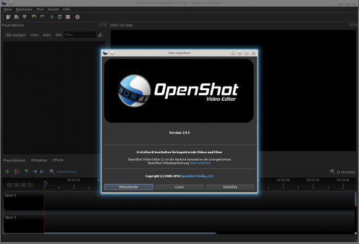Viewport: 359px width, 244px height.
Task: Click the 00:00:16 ruler mark
Action: [74, 180]
